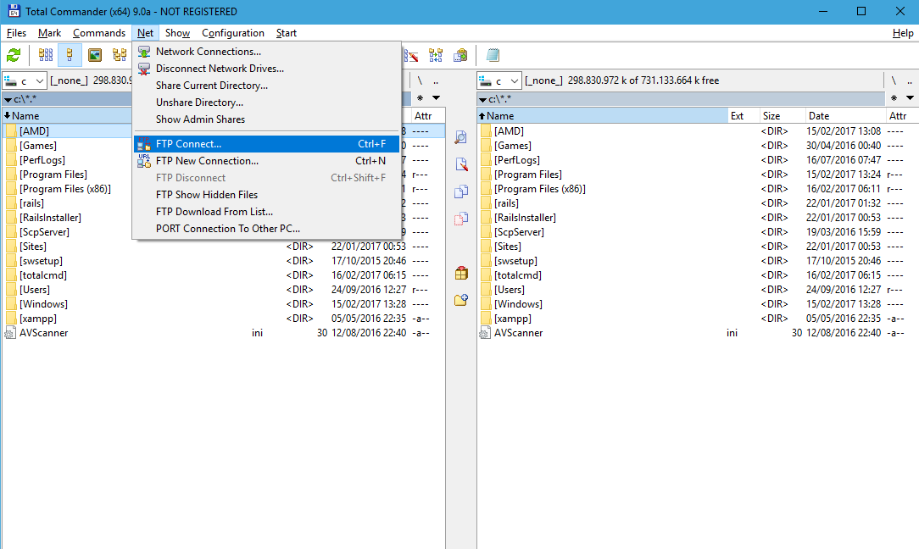Click right panel parent directory dots button
This screenshot has width=919, height=549.
911,80
